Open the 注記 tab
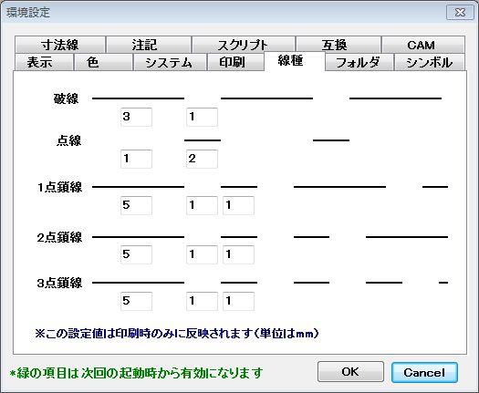 (x=149, y=45)
